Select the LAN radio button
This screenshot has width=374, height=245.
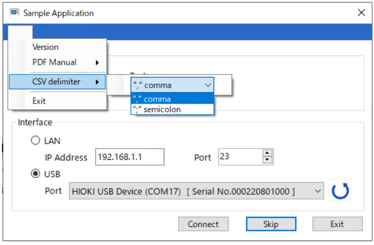(35, 141)
